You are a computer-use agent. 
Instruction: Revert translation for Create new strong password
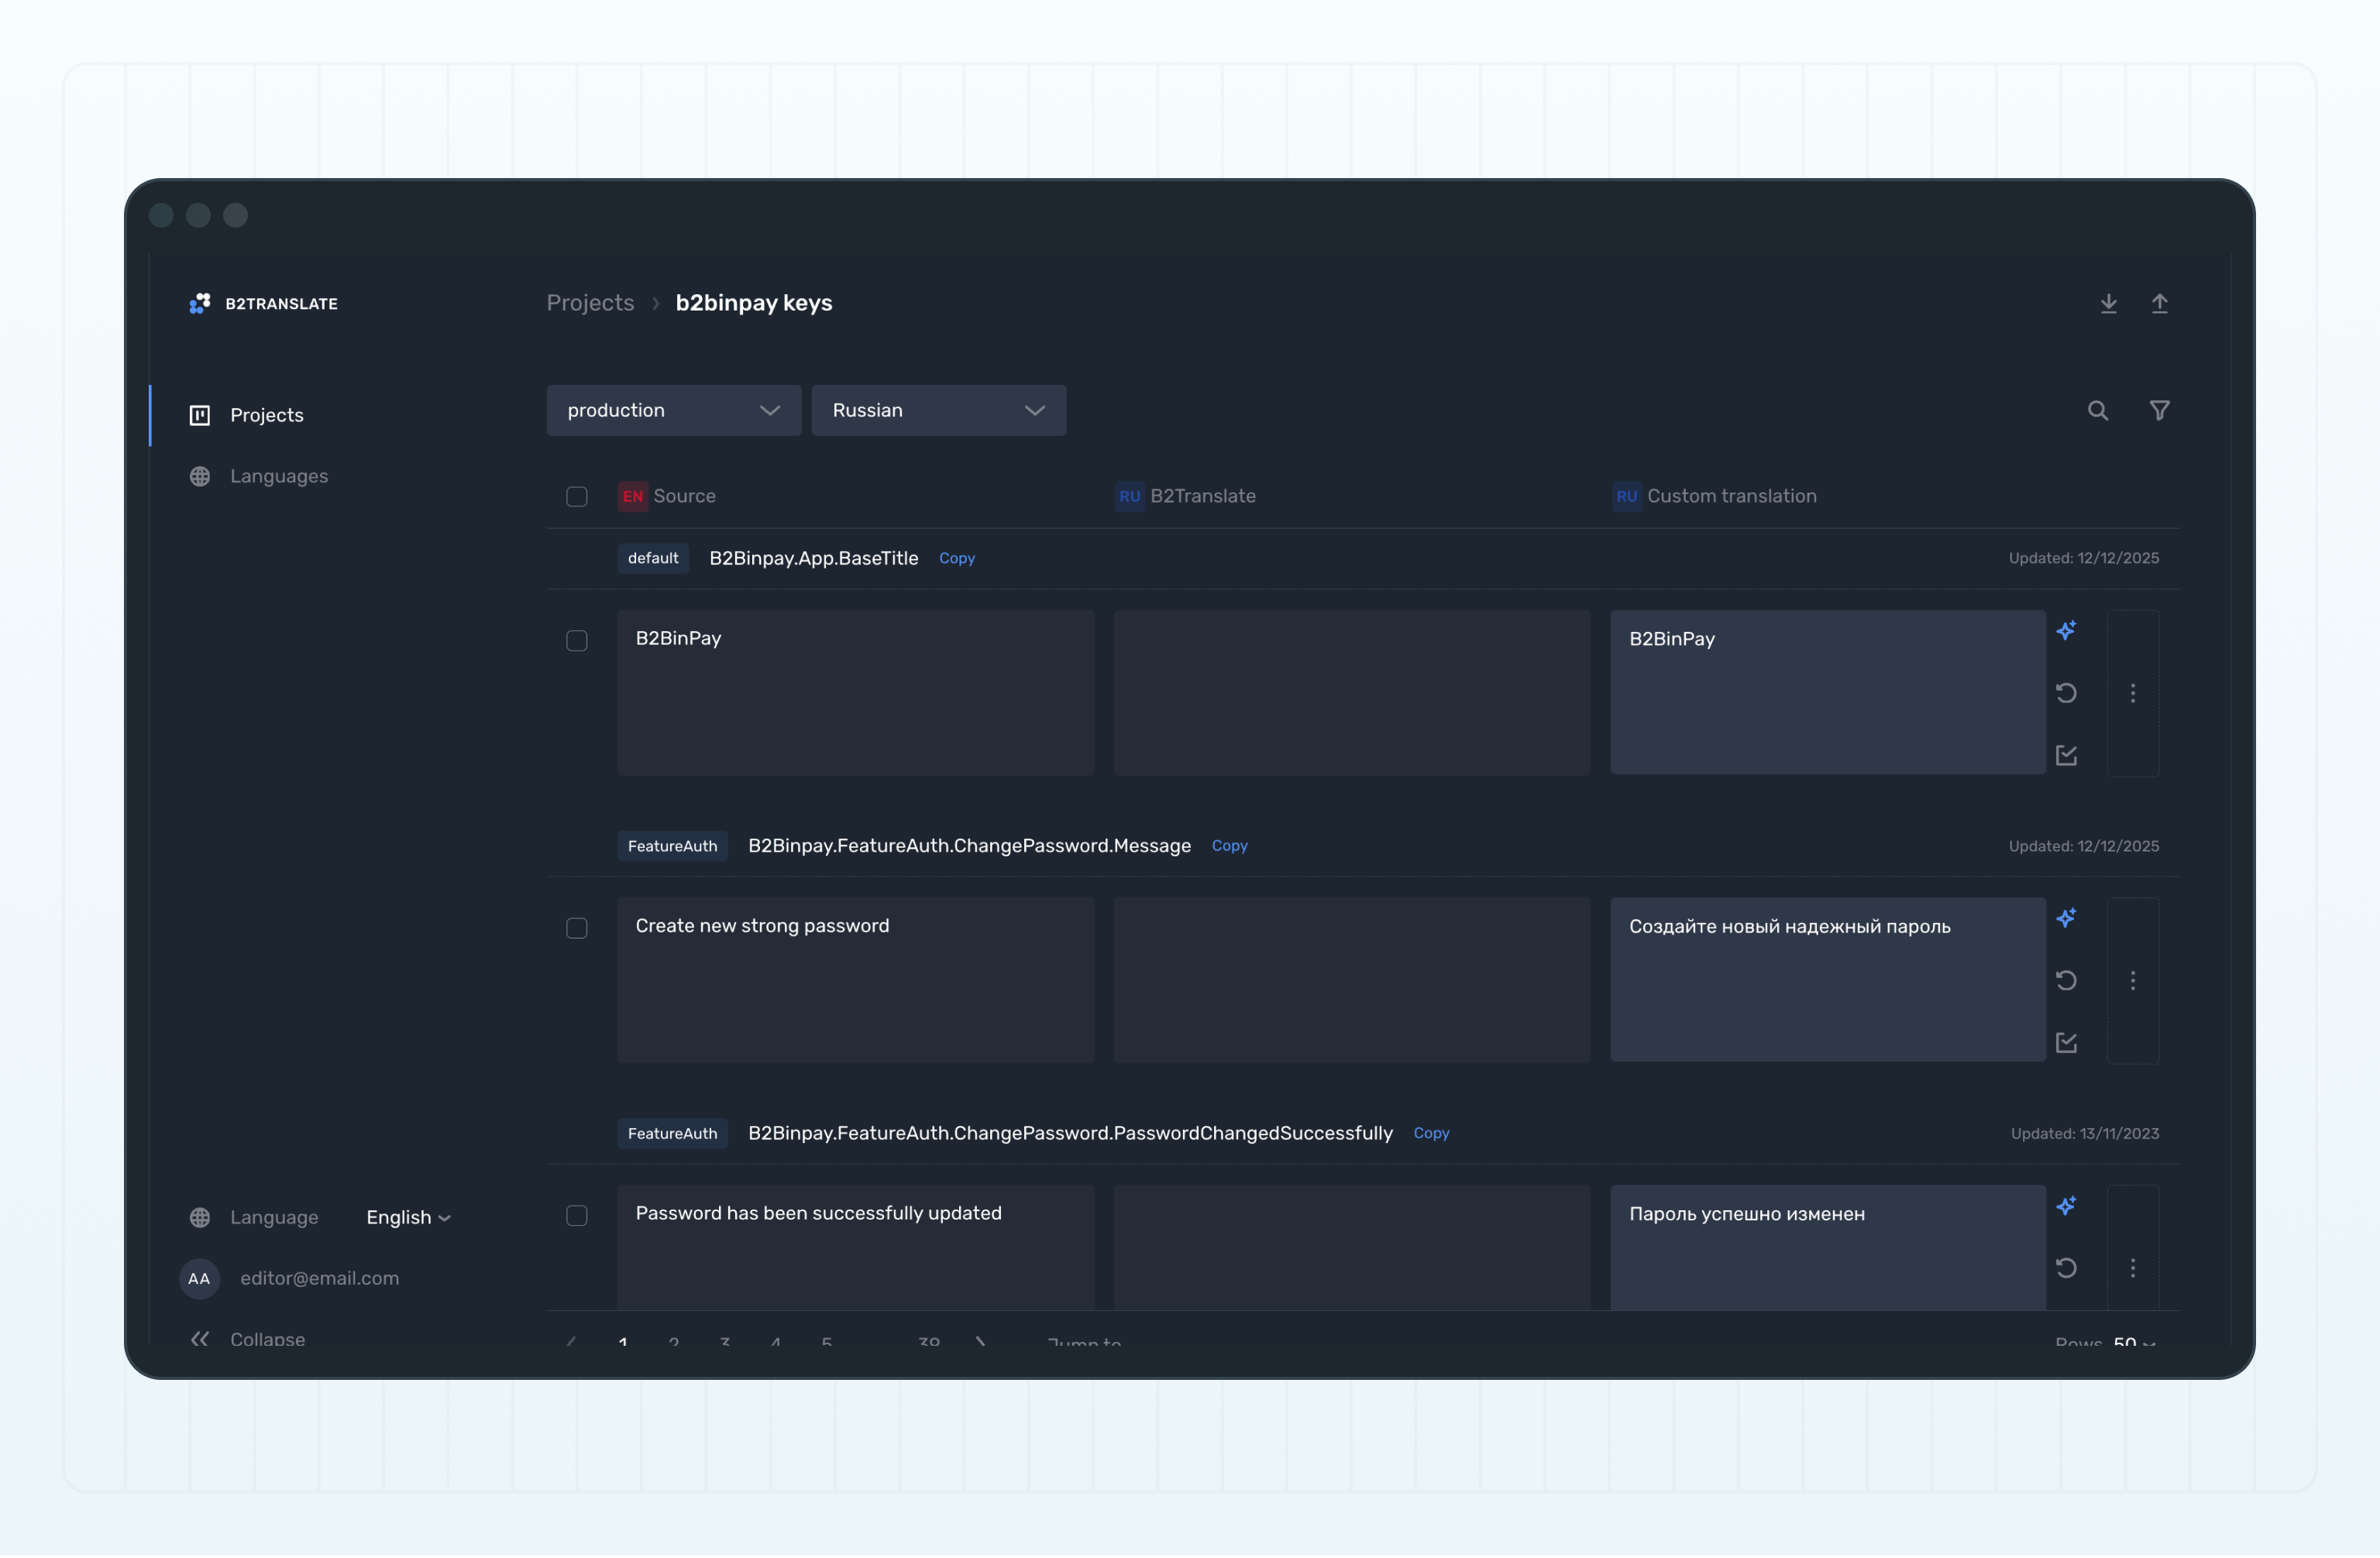coord(2066,980)
